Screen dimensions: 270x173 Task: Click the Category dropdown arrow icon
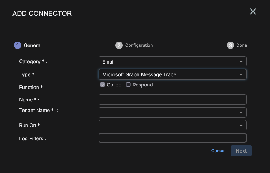(241, 62)
